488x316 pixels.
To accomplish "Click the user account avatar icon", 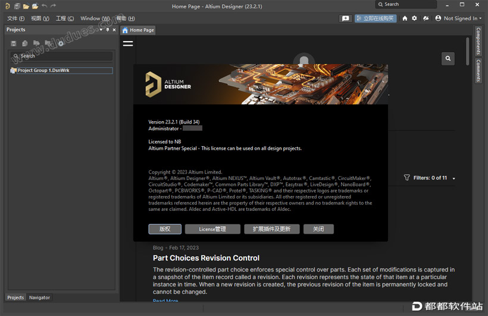I will point(438,18).
